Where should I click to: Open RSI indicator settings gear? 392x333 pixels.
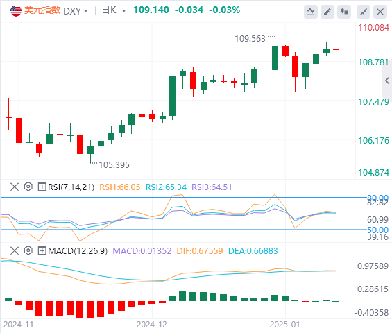pos(28,187)
